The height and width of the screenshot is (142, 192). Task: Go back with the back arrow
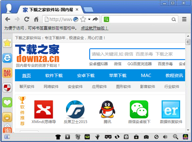[x=8, y=19]
